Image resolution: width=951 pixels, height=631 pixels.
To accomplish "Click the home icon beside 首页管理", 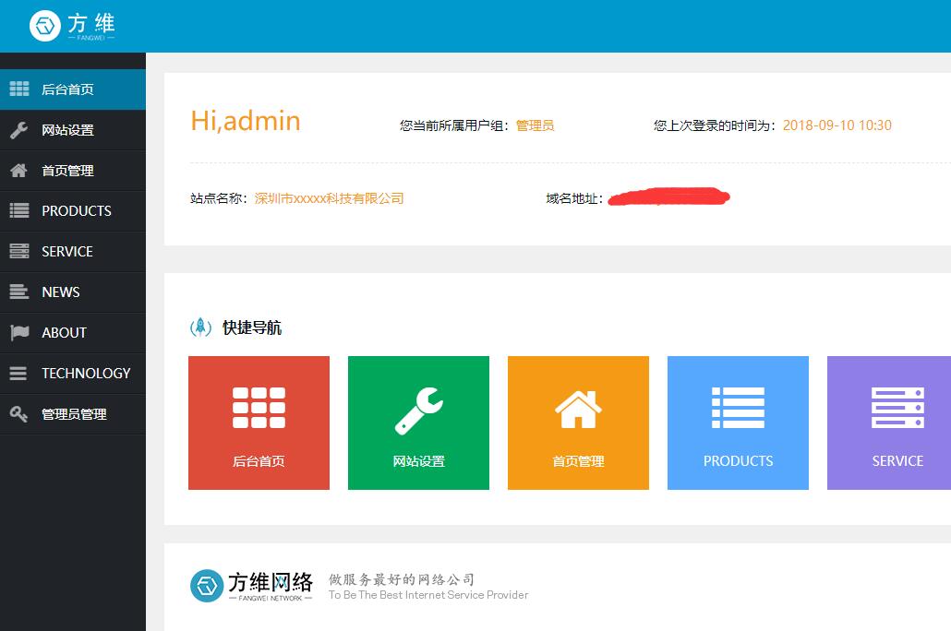I will 19,170.
